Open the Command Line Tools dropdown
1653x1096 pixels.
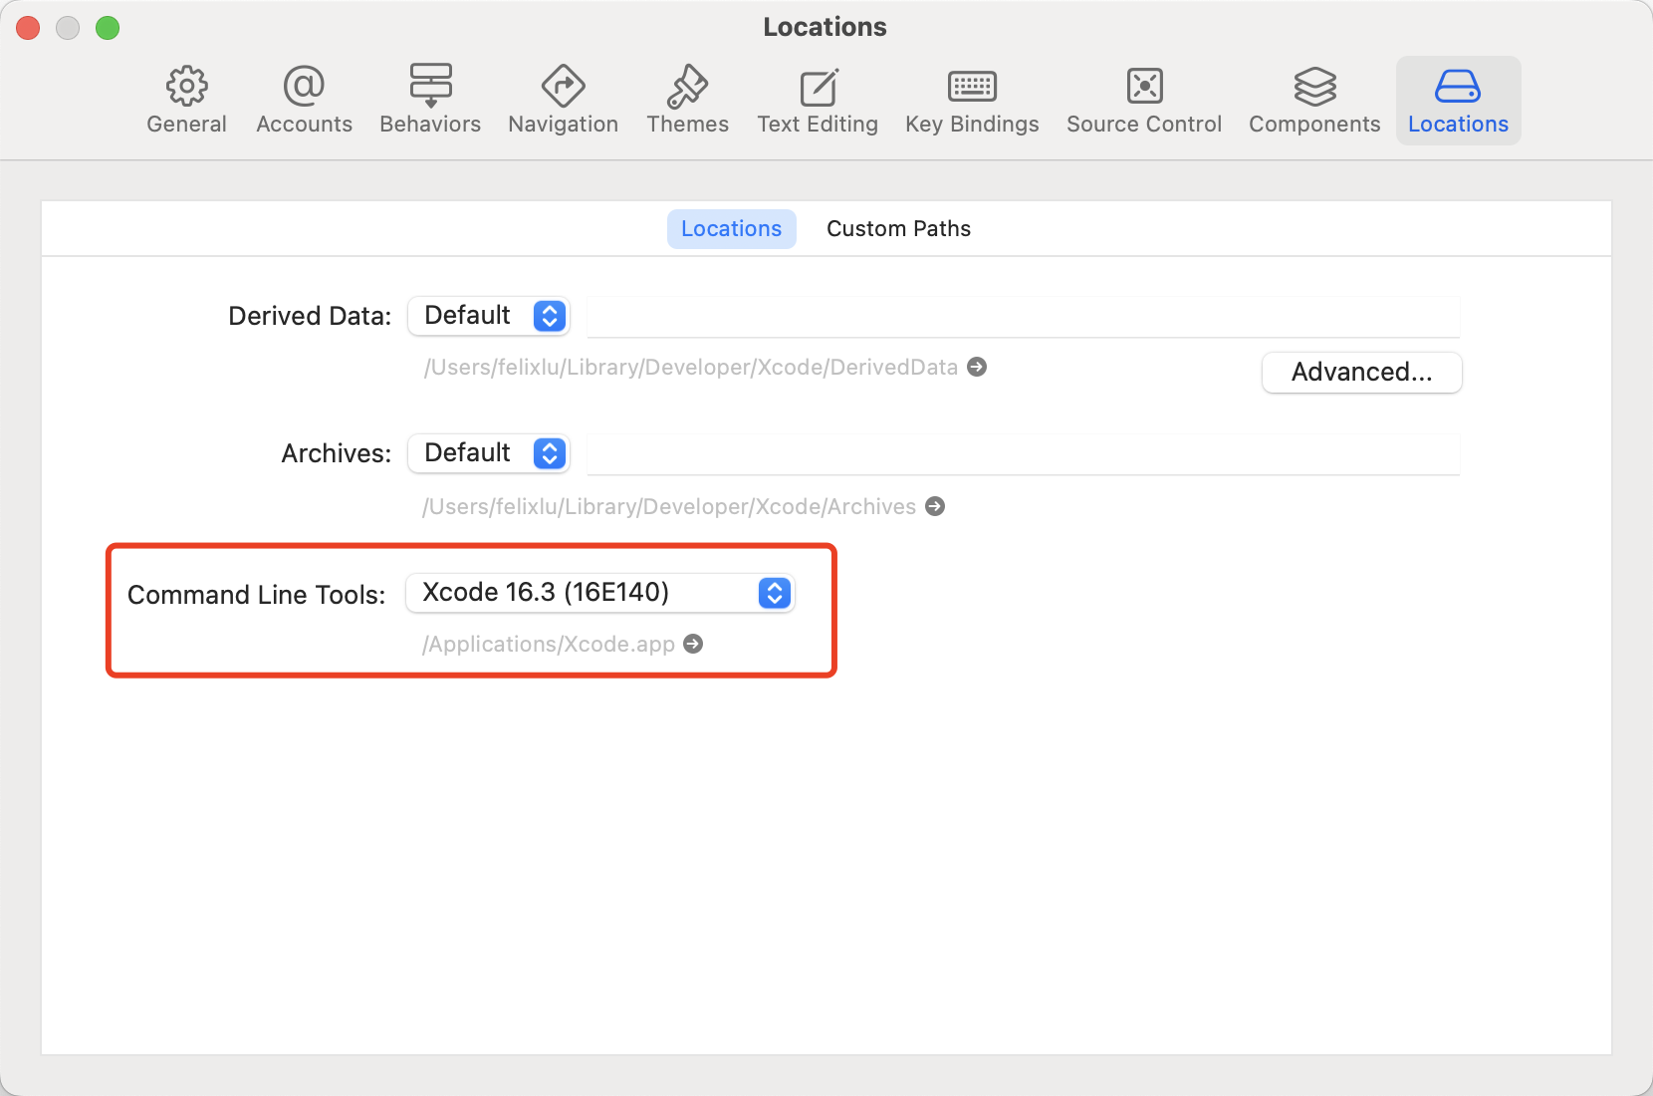coord(599,593)
